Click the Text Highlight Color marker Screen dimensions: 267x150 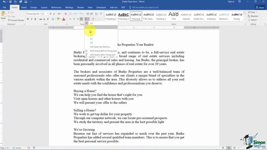[58, 19]
